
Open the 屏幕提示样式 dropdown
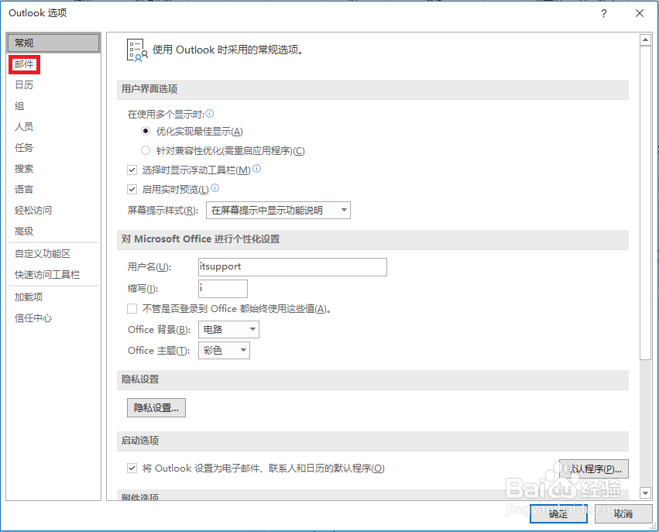(278, 210)
